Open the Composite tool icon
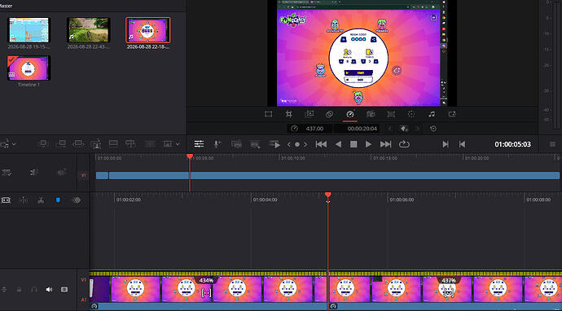 click(329, 114)
